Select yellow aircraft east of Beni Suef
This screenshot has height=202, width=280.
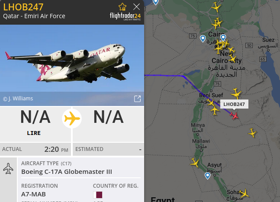coord(236,93)
